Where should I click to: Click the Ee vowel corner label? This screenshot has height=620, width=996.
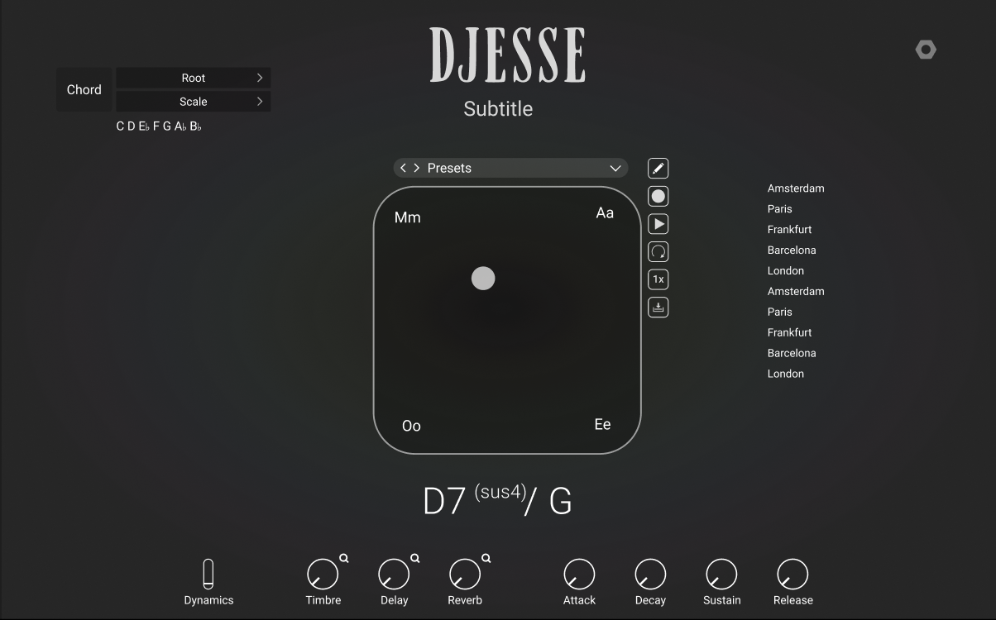coord(602,424)
